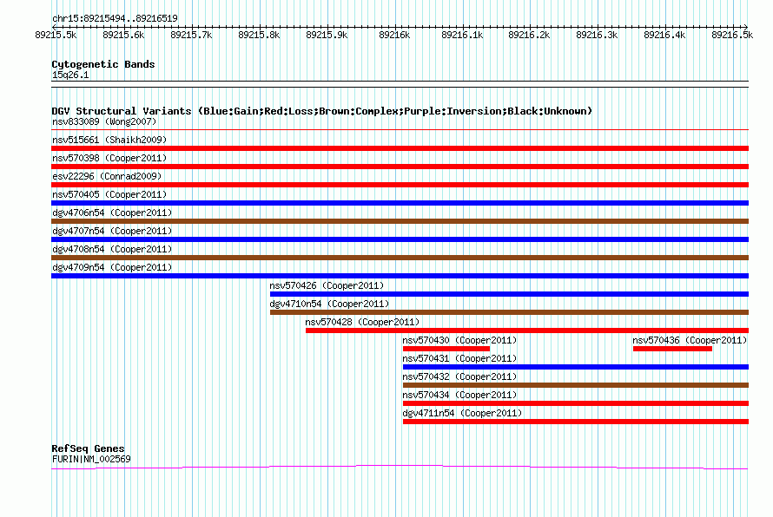Click the nsv570428 (Cooper2011) label
773x517 pixels.
[362, 322]
